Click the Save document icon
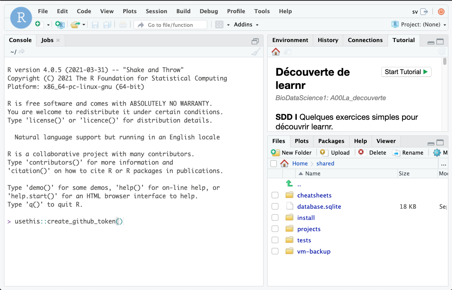Image resolution: width=452 pixels, height=290 pixels. tap(95, 25)
